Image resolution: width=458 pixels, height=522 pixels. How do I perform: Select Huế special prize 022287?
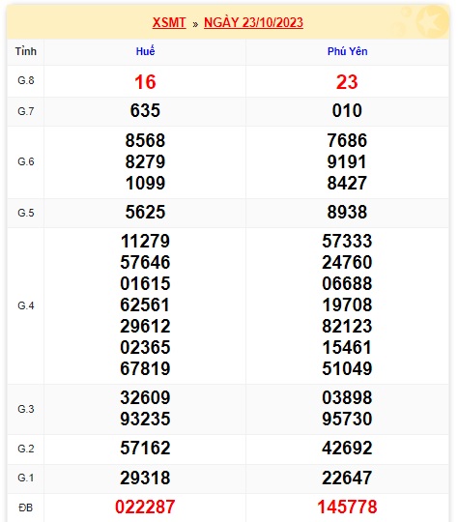(x=145, y=507)
